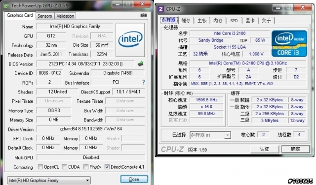Switch to the Graphics Card tab
Screen dimensions: 316x185
click(x=20, y=15)
